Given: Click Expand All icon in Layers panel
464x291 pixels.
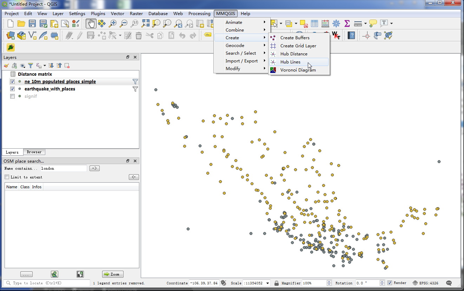Looking at the screenshot, I should [51, 66].
